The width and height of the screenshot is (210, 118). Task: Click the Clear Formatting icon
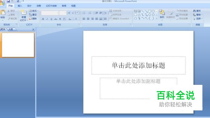tap(78, 13)
